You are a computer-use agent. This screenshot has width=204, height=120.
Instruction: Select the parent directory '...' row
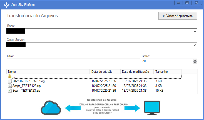(x=96, y=76)
